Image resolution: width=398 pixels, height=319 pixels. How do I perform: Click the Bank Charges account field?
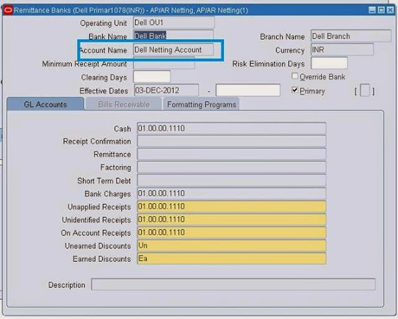pos(232,194)
